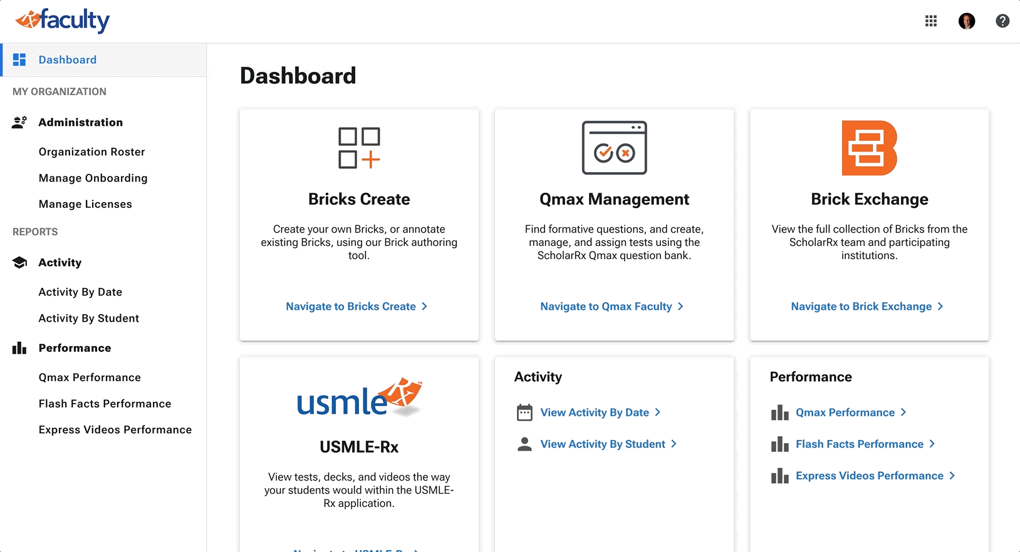This screenshot has height=552, width=1020.
Task: Click the faculty logo in the header
Action: (x=62, y=21)
